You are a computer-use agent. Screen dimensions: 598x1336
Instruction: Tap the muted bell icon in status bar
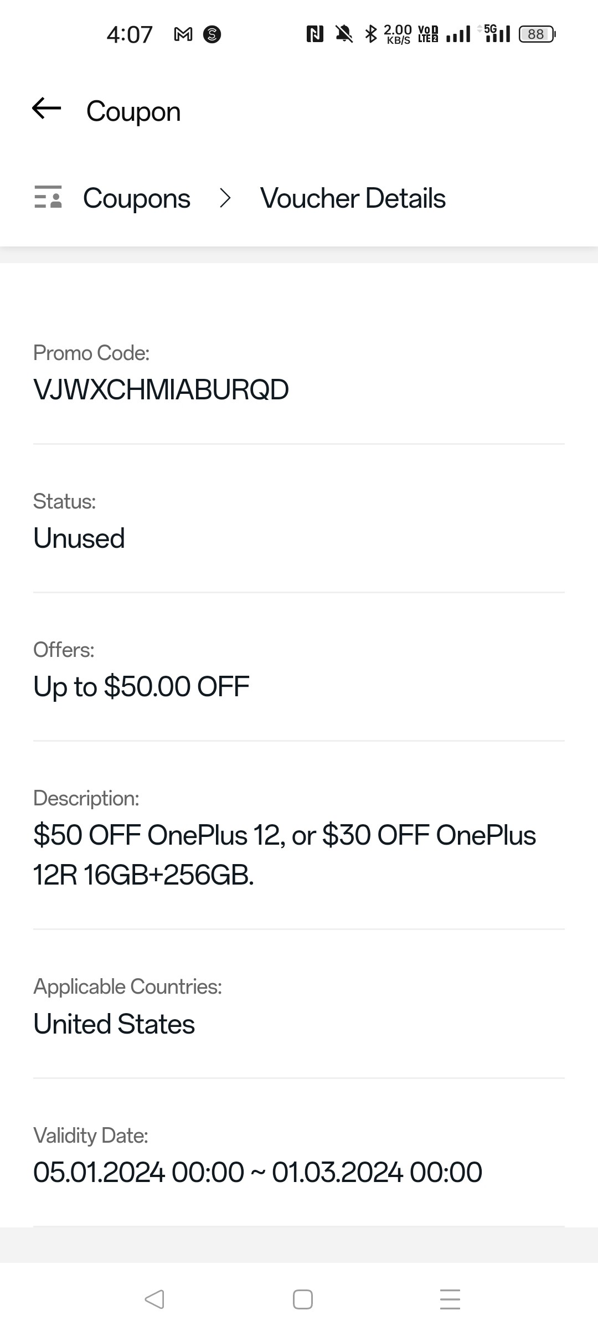coord(344,34)
